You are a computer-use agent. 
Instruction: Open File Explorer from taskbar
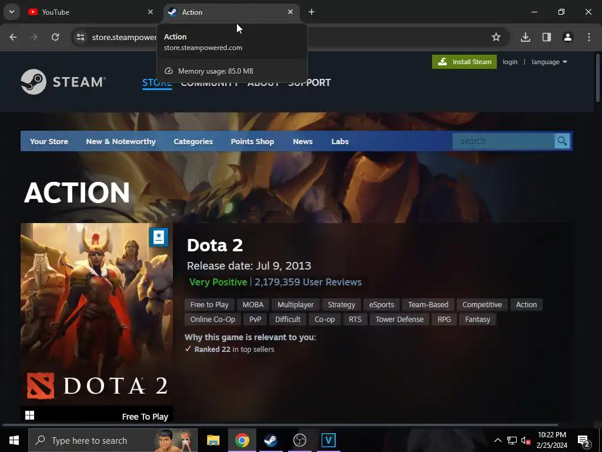pos(213,440)
